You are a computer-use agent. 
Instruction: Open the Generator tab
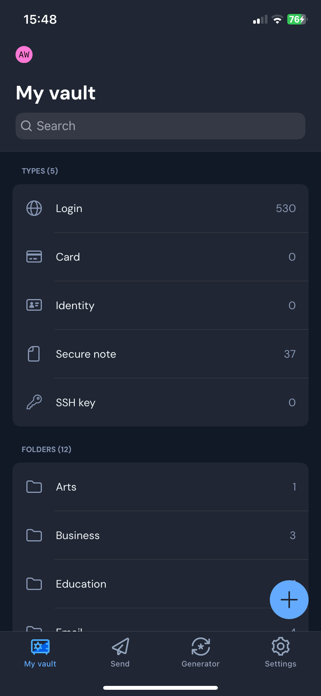200,652
